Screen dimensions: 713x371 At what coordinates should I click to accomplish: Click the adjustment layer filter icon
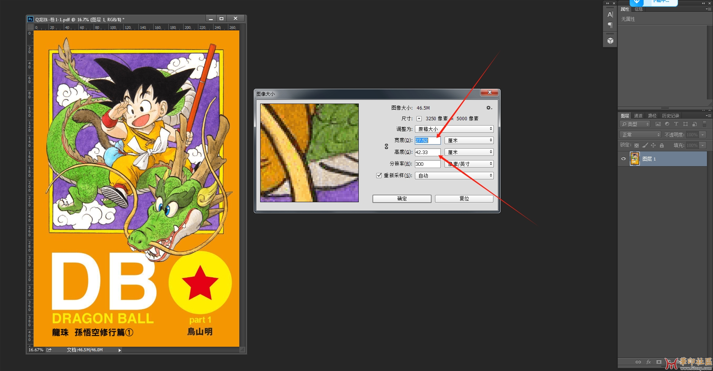point(667,124)
